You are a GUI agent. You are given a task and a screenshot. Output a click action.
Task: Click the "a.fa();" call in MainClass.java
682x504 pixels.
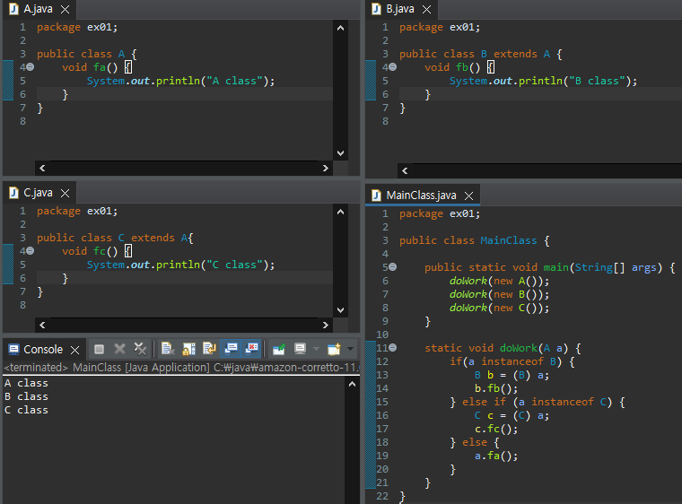tap(496, 456)
